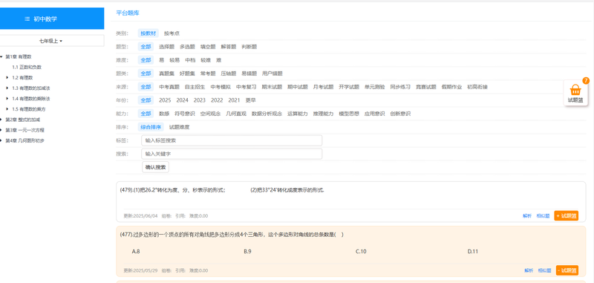
Task: Open the 平台题库 tab heading
Action: (x=128, y=13)
